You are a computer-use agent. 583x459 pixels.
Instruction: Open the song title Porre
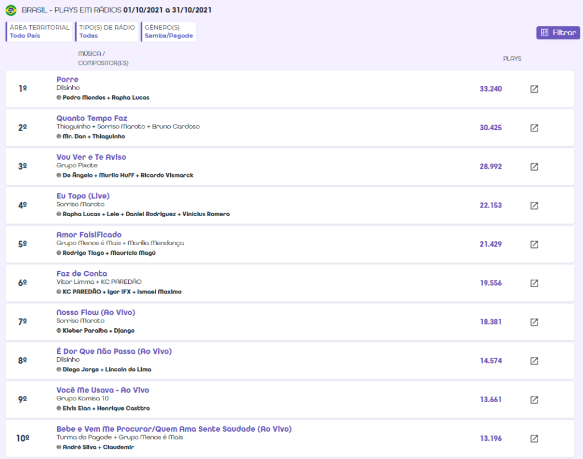click(67, 80)
